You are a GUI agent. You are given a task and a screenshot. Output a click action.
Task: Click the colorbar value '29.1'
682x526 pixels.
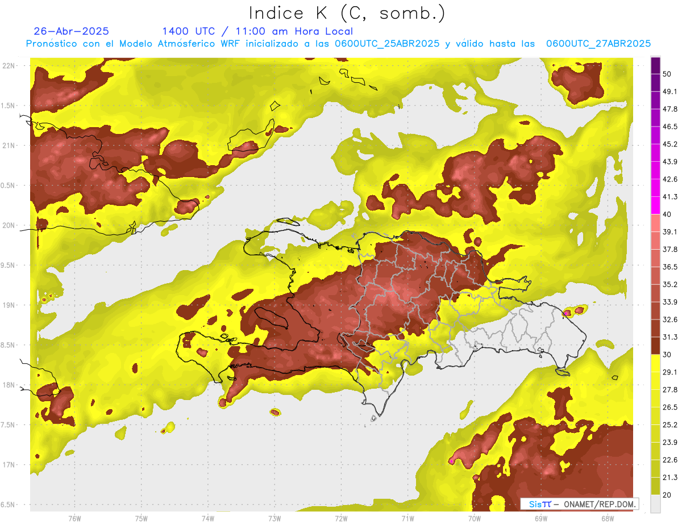pos(670,372)
